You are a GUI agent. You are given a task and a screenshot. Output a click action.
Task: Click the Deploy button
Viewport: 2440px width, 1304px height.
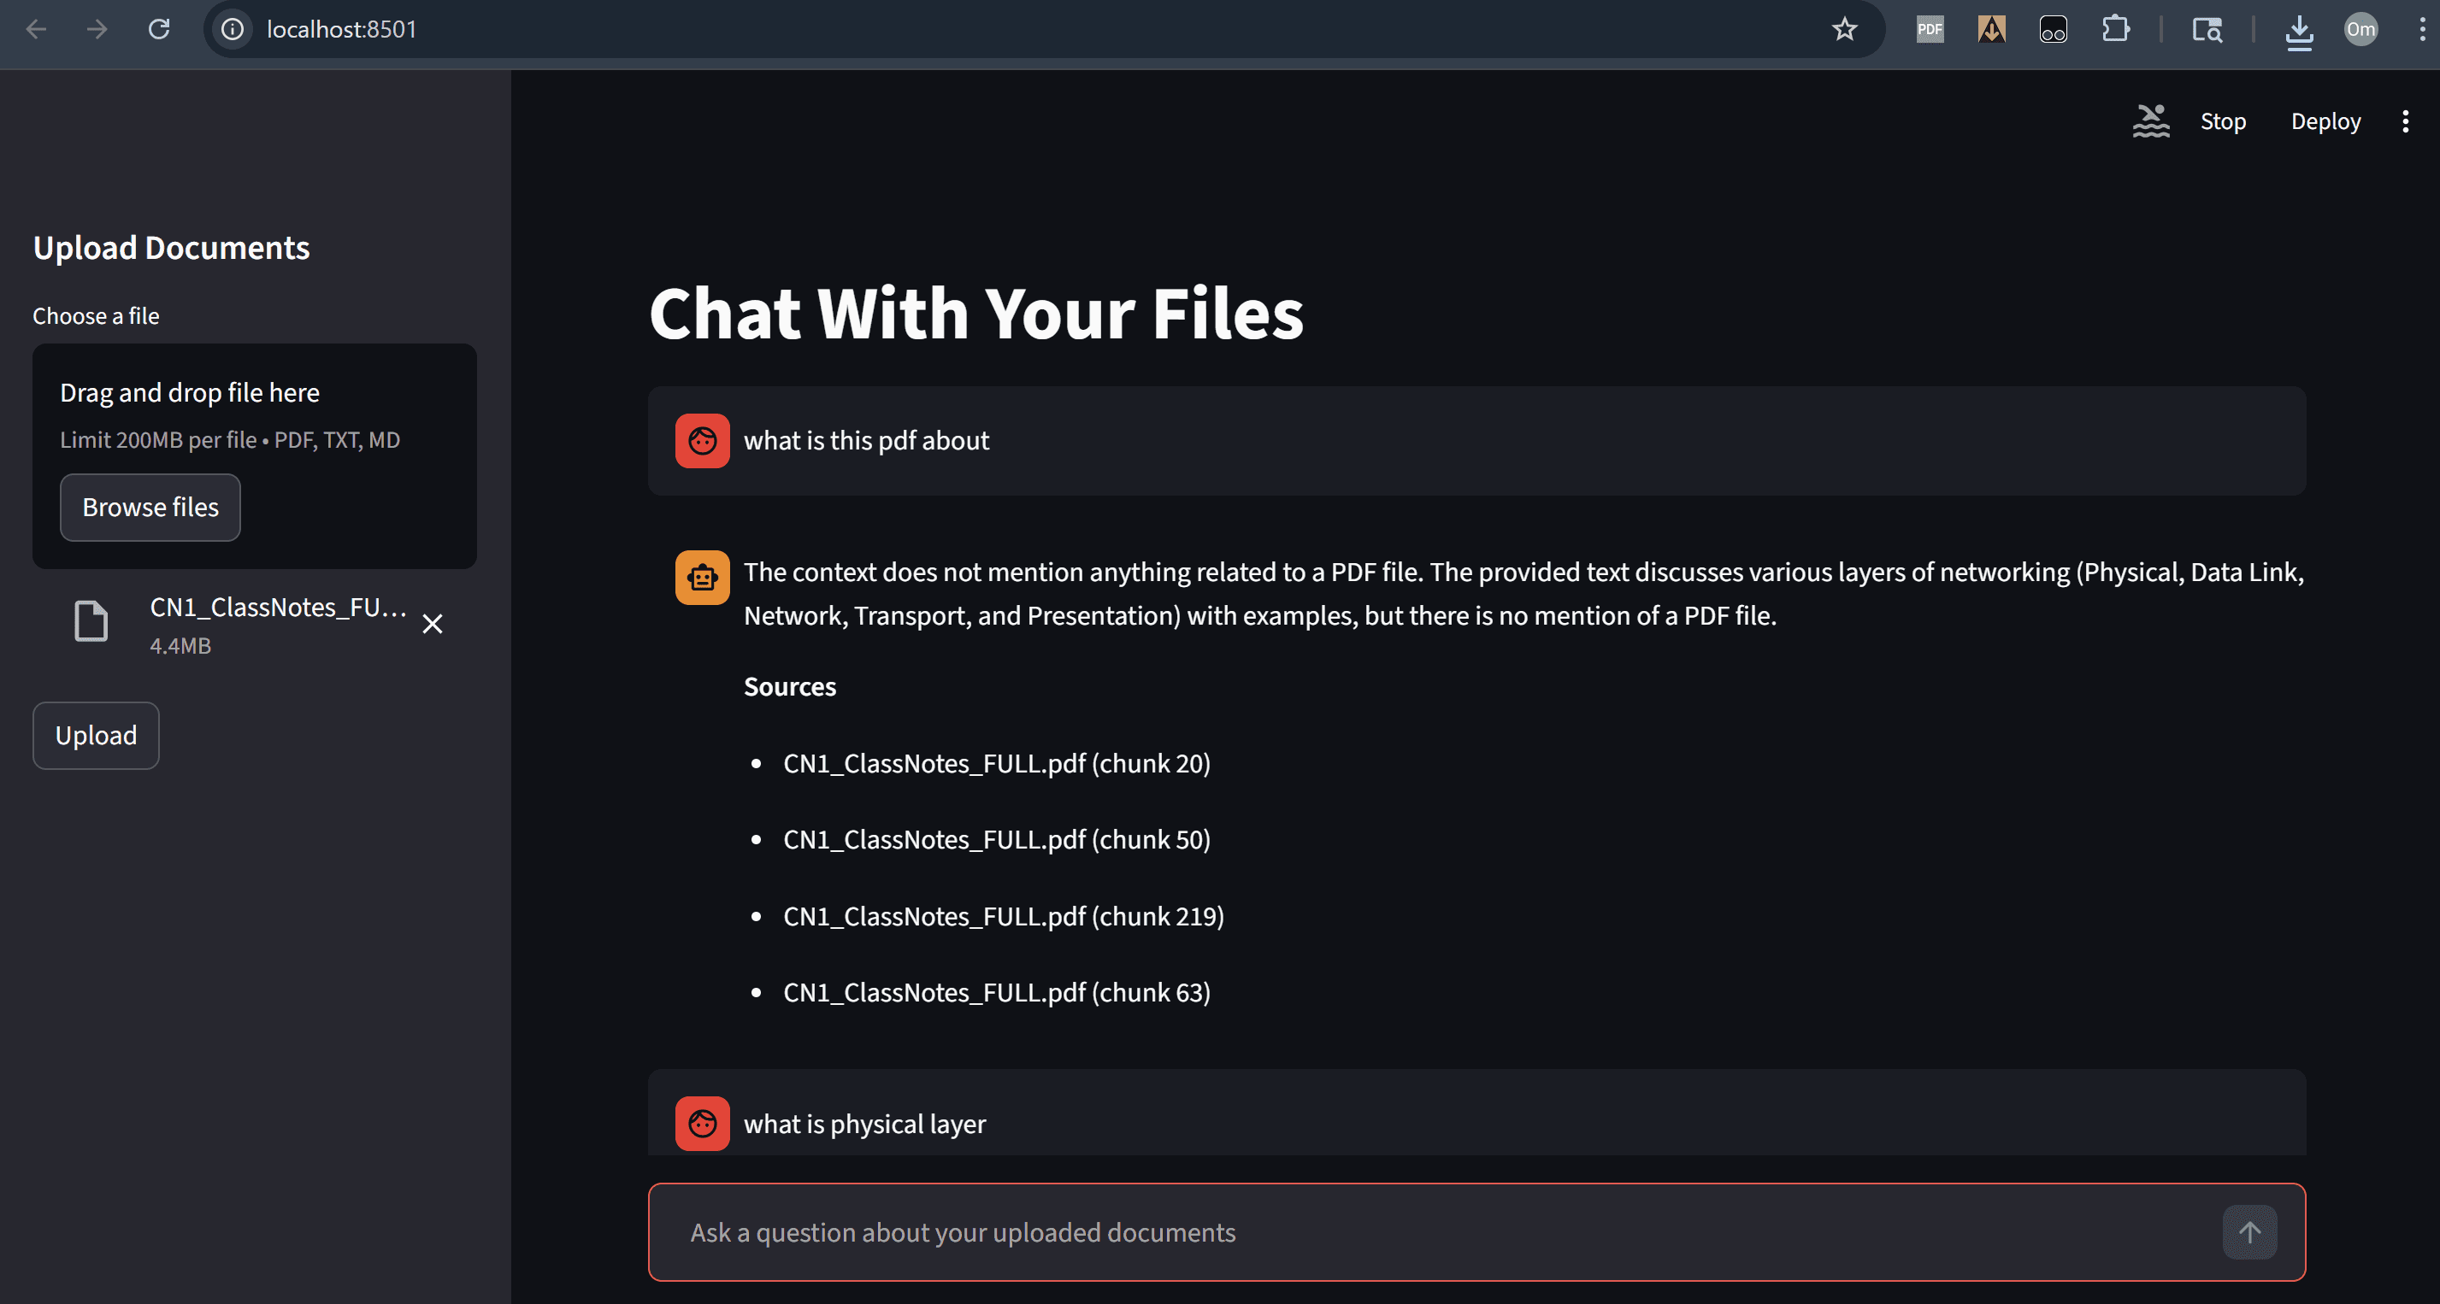[x=2325, y=121]
